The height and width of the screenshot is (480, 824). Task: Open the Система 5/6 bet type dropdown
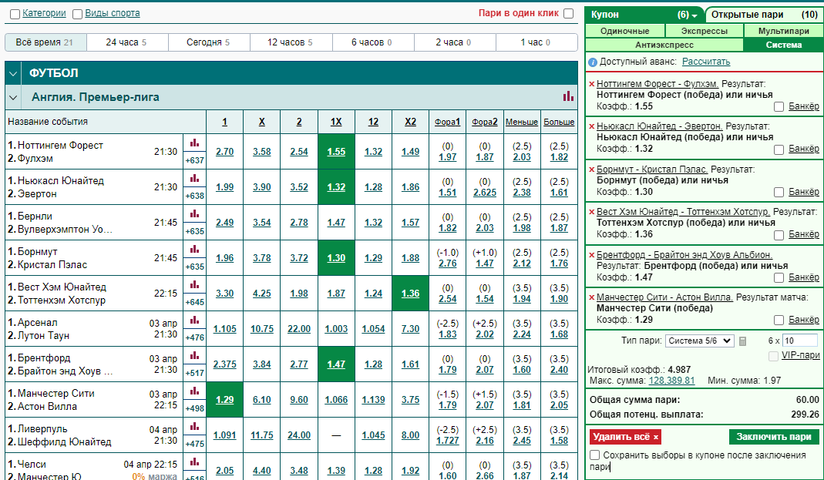[699, 341]
